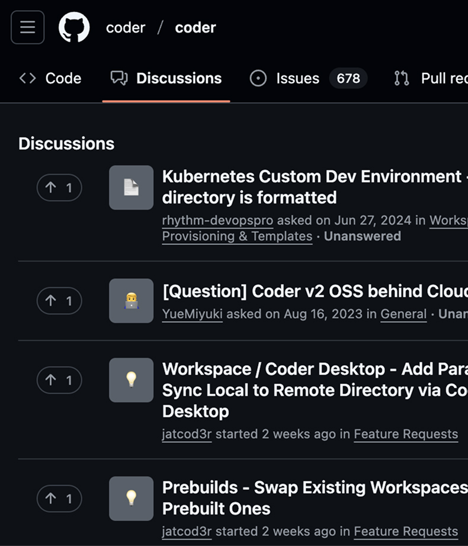Click the 678 issues count badge
This screenshot has height=546, width=468.
click(348, 78)
